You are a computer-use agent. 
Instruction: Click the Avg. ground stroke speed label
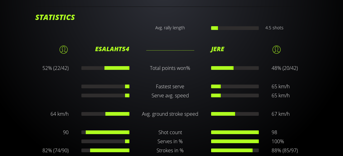coord(170,114)
